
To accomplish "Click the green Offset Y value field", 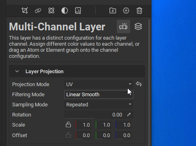I will (x=103, y=135).
